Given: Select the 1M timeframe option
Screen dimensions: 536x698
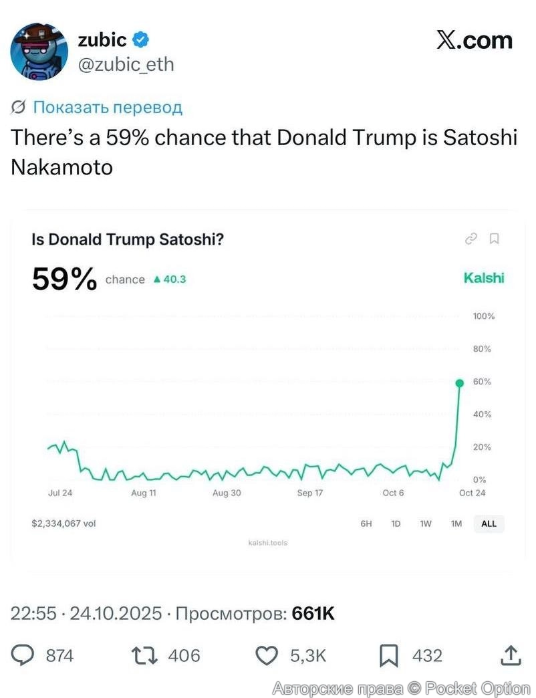Looking at the screenshot, I should click(457, 524).
